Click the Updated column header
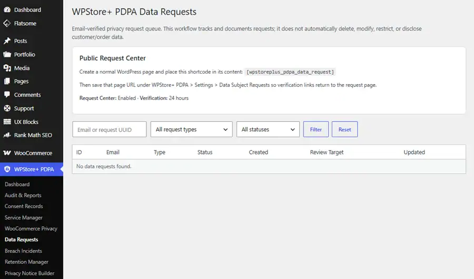 (414, 152)
